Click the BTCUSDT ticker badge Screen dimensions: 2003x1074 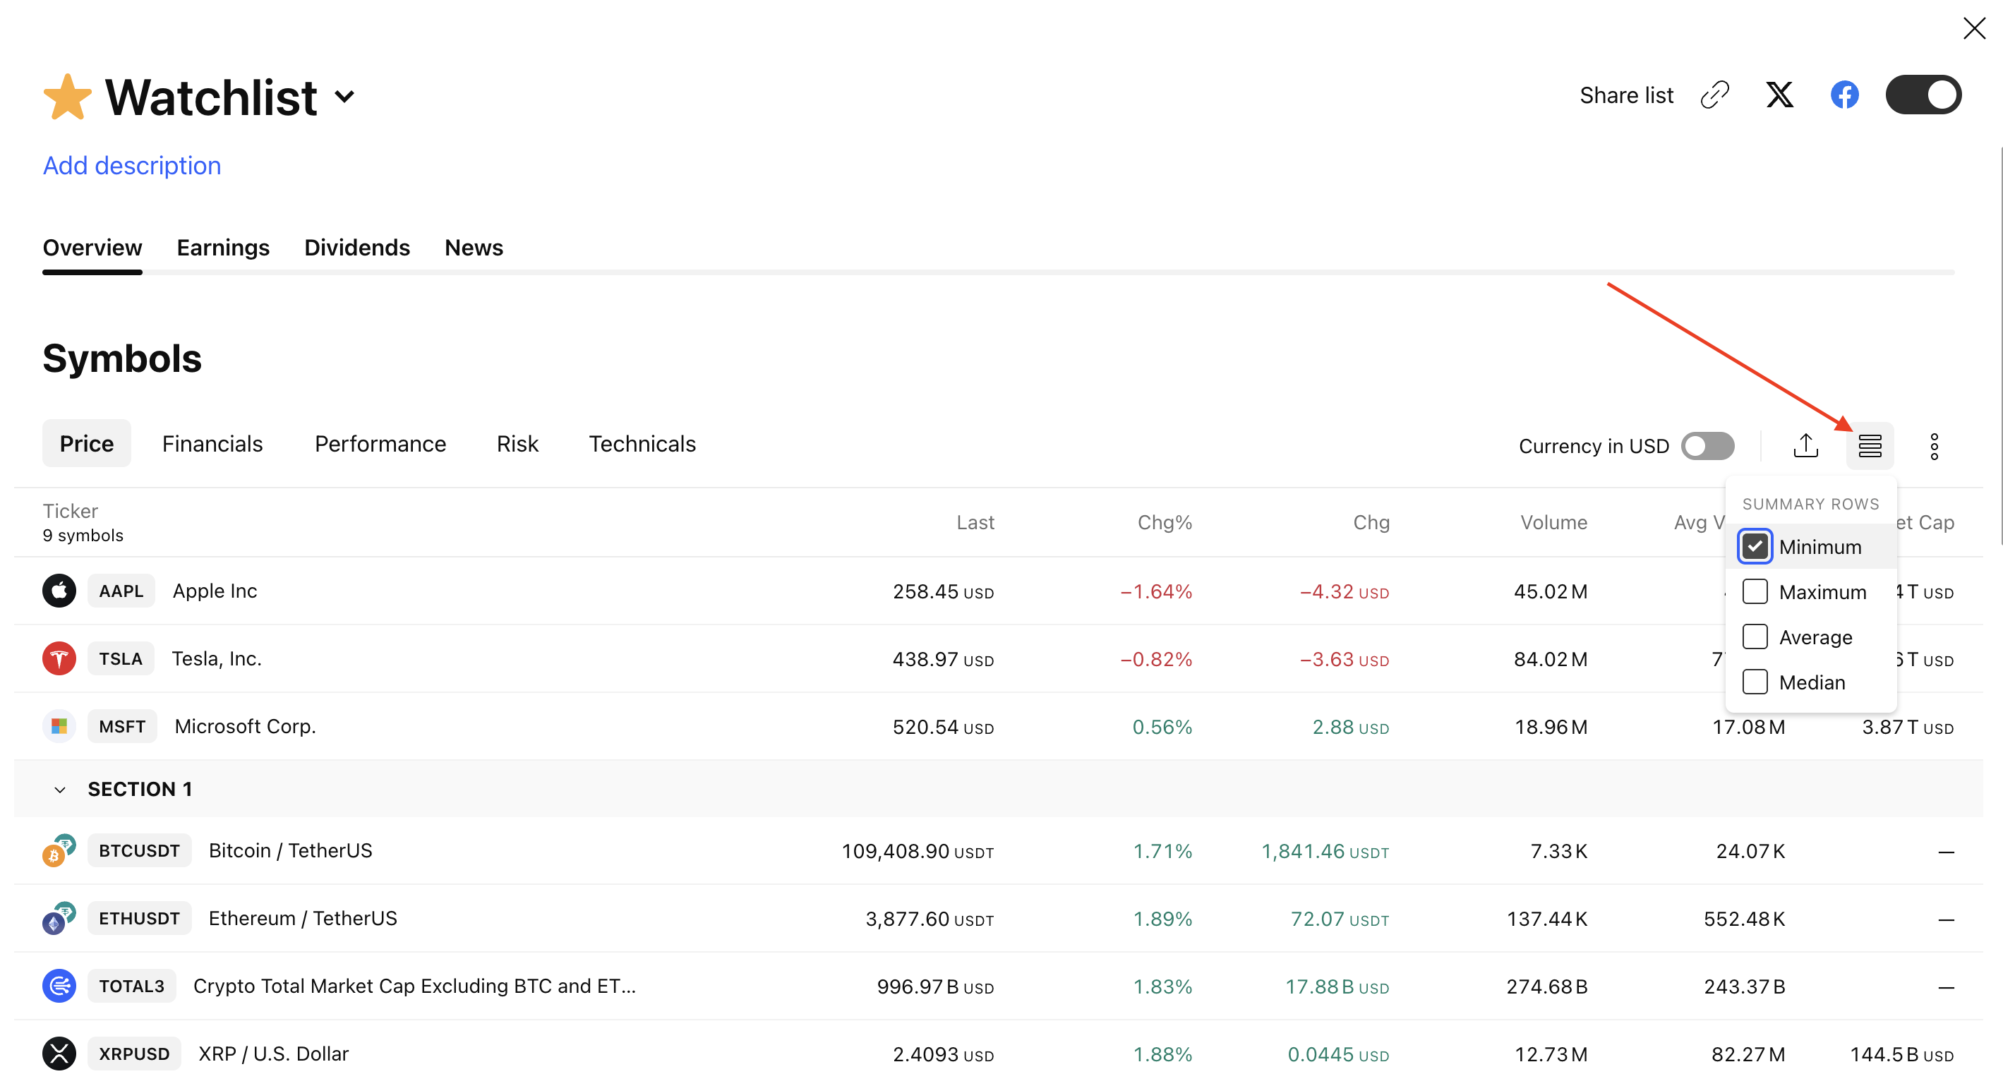point(139,850)
